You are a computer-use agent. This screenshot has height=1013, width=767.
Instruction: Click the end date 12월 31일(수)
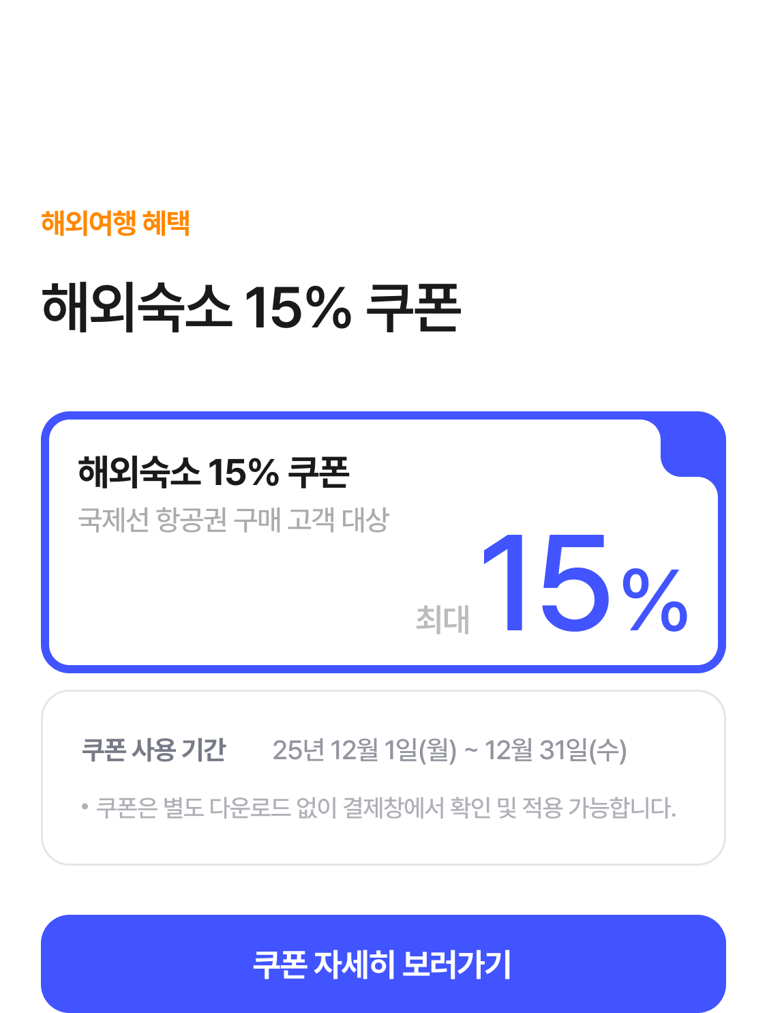pos(555,750)
